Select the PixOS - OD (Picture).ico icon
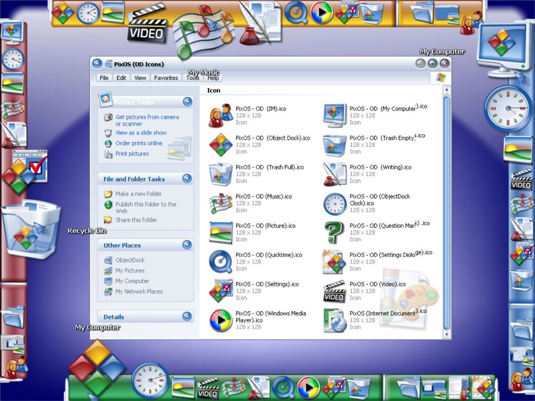The image size is (535, 401). pos(221,232)
